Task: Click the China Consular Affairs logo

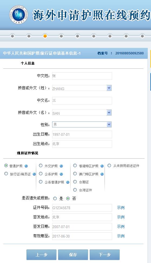Action: pyautogui.click(x=19, y=14)
